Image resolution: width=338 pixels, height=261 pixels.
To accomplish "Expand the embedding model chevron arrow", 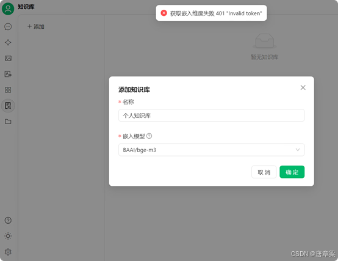I will coord(298,150).
